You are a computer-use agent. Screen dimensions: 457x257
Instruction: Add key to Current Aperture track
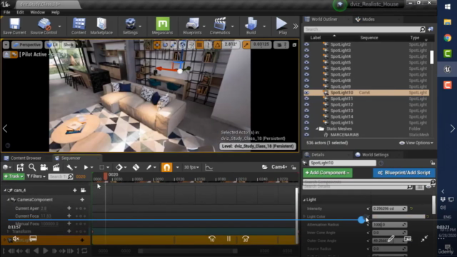coord(69,208)
